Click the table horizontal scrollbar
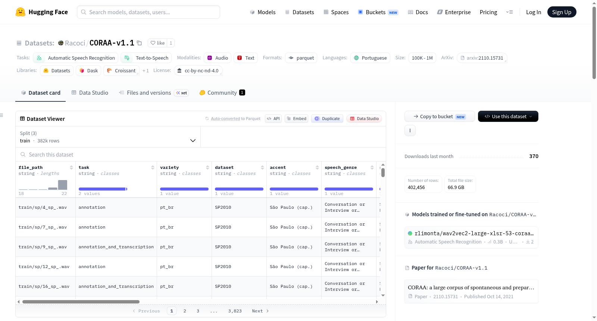The width and height of the screenshot is (597, 321). click(x=81, y=302)
